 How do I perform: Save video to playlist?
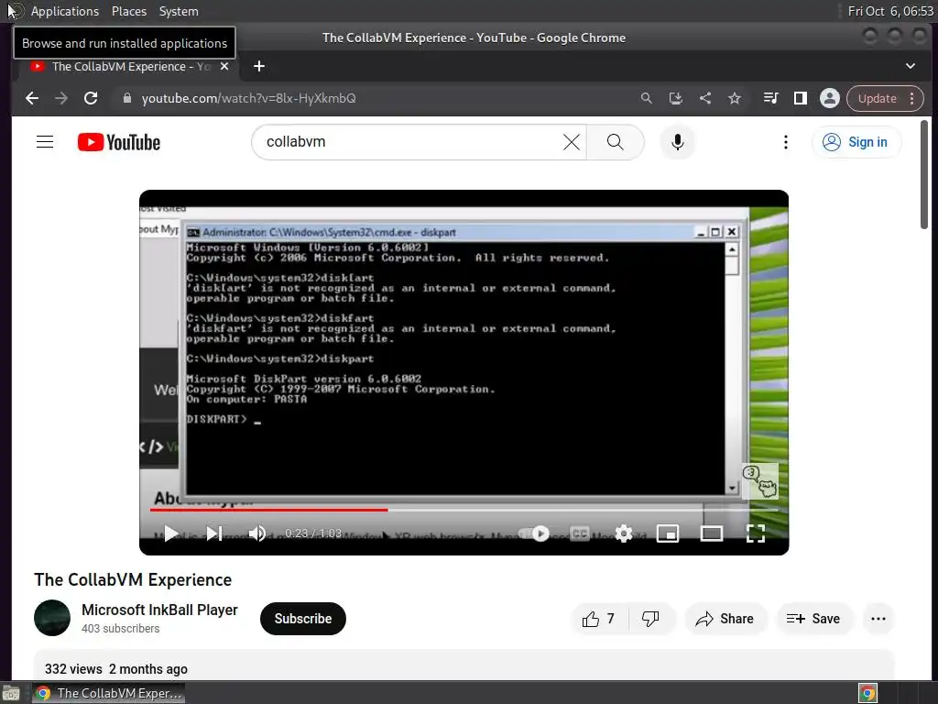813,619
